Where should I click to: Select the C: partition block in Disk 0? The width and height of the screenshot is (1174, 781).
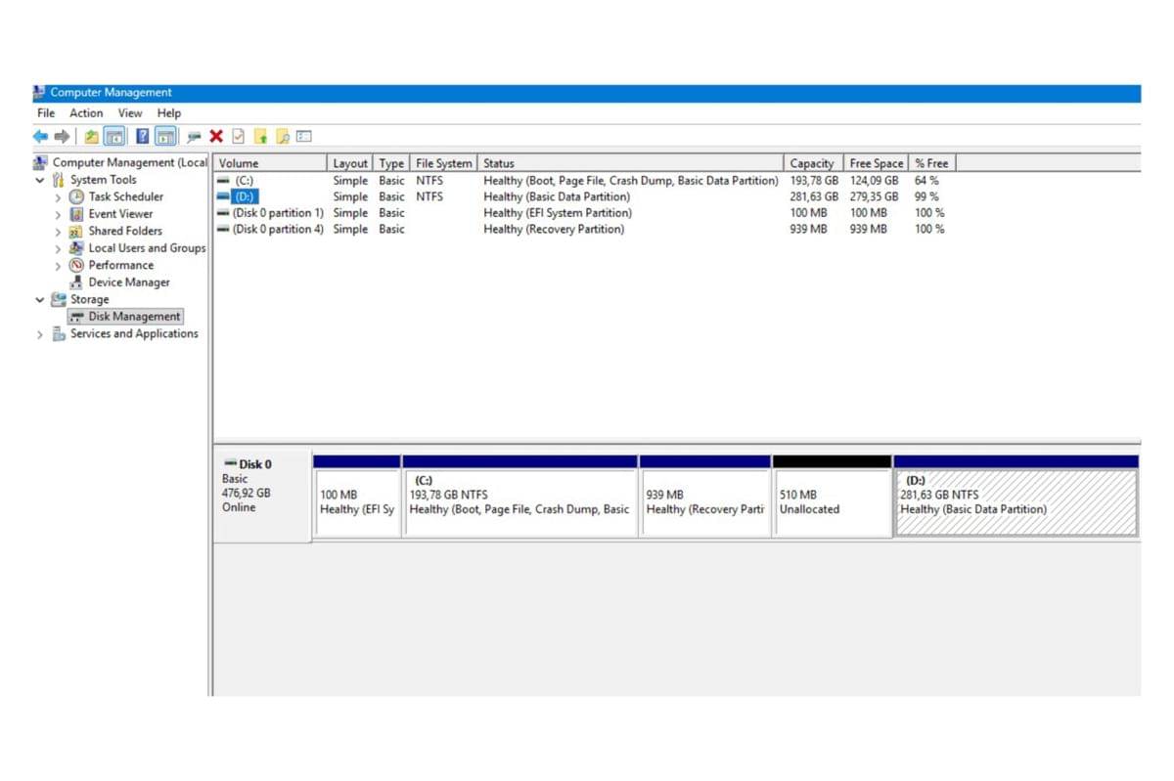pos(519,502)
